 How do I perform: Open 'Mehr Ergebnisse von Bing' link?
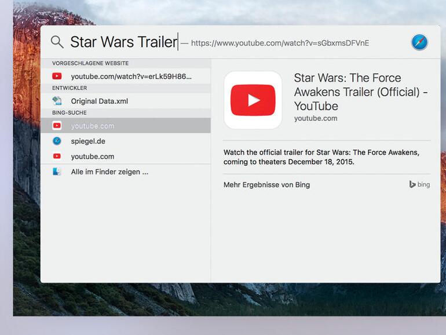[x=267, y=185]
